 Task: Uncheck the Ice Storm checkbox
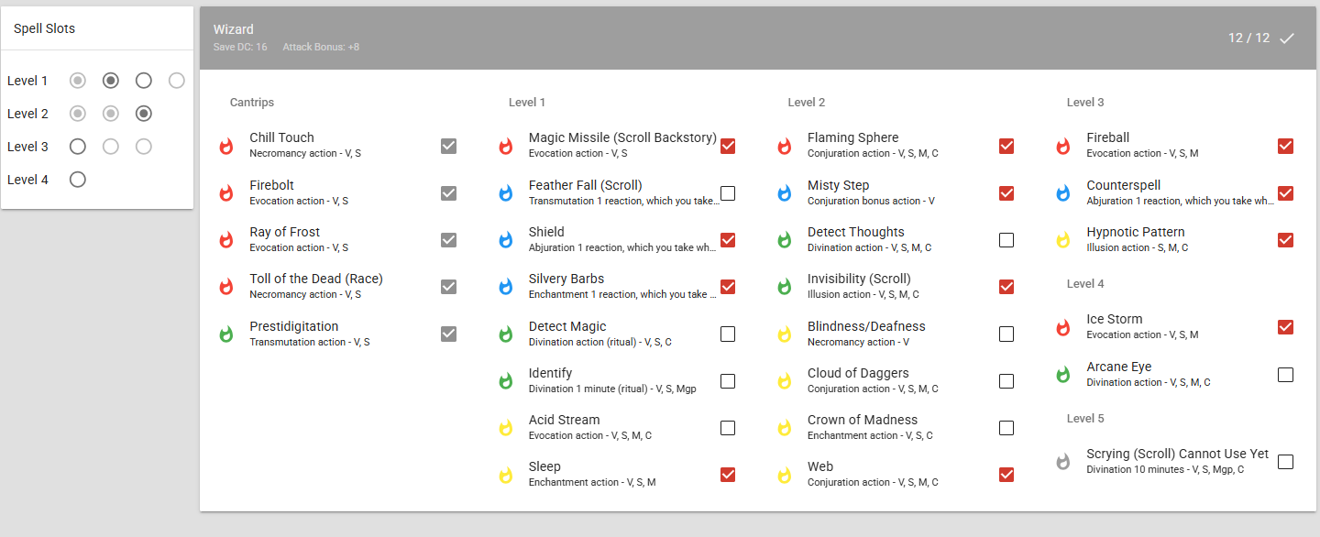pos(1285,327)
